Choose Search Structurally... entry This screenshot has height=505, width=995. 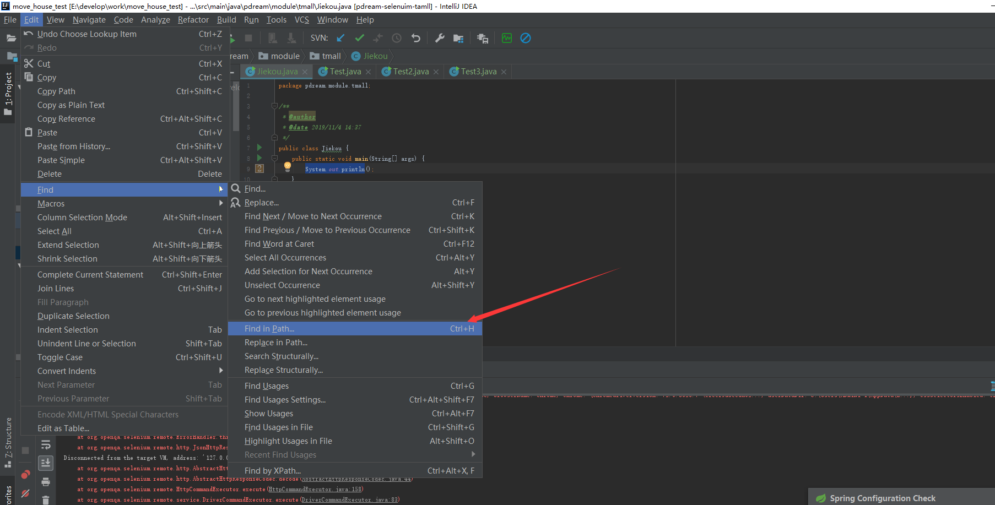355,356
